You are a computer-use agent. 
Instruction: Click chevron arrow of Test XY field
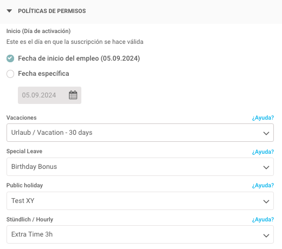(266, 201)
